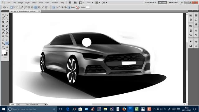This screenshot has height=112, width=199.
Task: Choose Ellipse shape in options bar
Action: click(x=36, y=7)
